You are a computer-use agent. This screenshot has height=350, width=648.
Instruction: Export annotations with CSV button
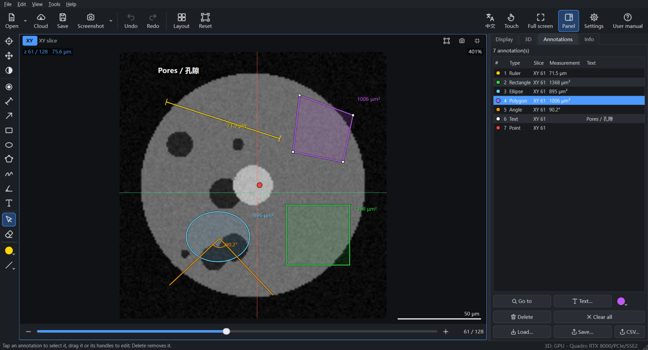(629, 332)
